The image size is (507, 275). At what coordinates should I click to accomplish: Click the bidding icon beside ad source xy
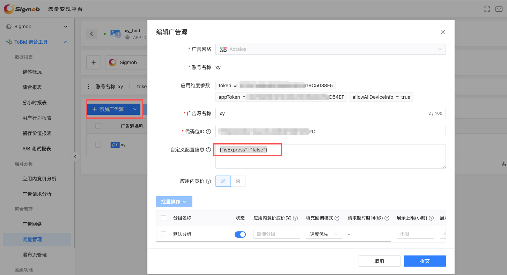point(116,144)
